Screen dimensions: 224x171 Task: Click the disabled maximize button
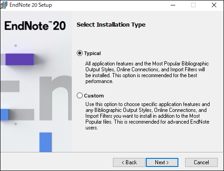click(x=193, y=5)
